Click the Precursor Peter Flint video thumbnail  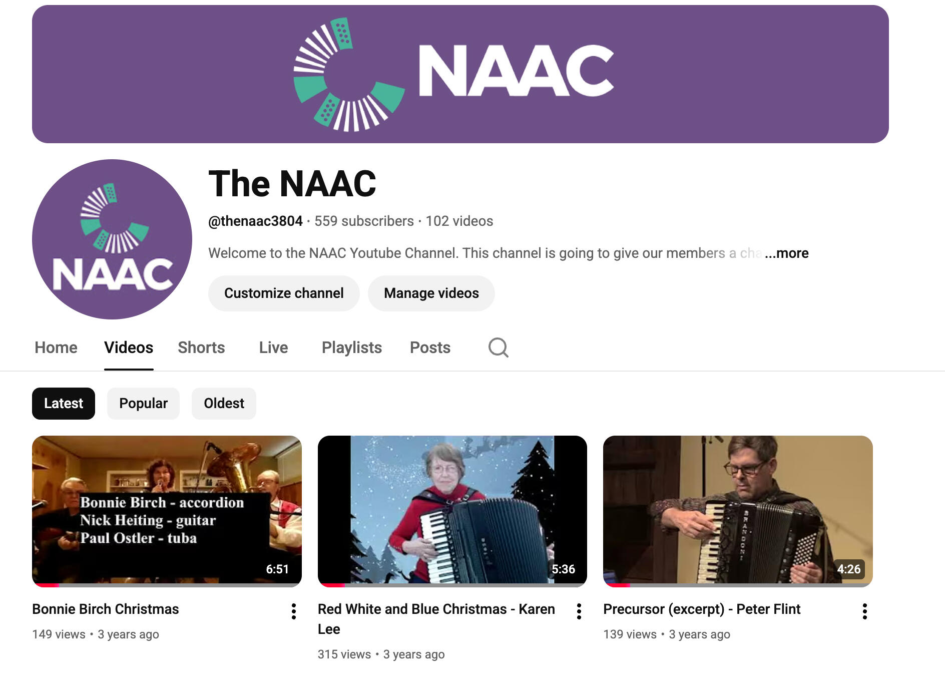pyautogui.click(x=738, y=511)
